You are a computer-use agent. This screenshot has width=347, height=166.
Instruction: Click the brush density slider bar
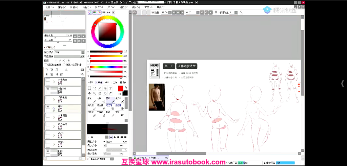click(x=117, y=150)
